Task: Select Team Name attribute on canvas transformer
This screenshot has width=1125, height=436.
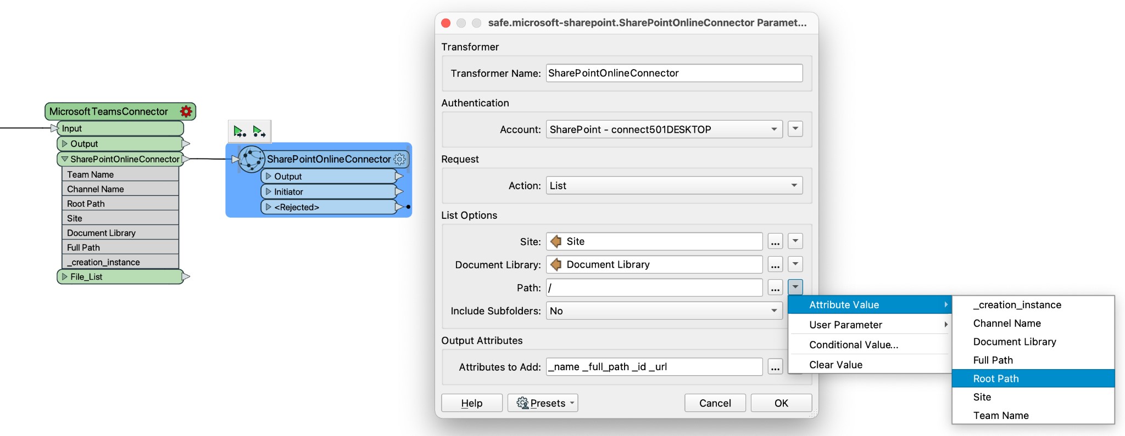Action: tap(120, 174)
